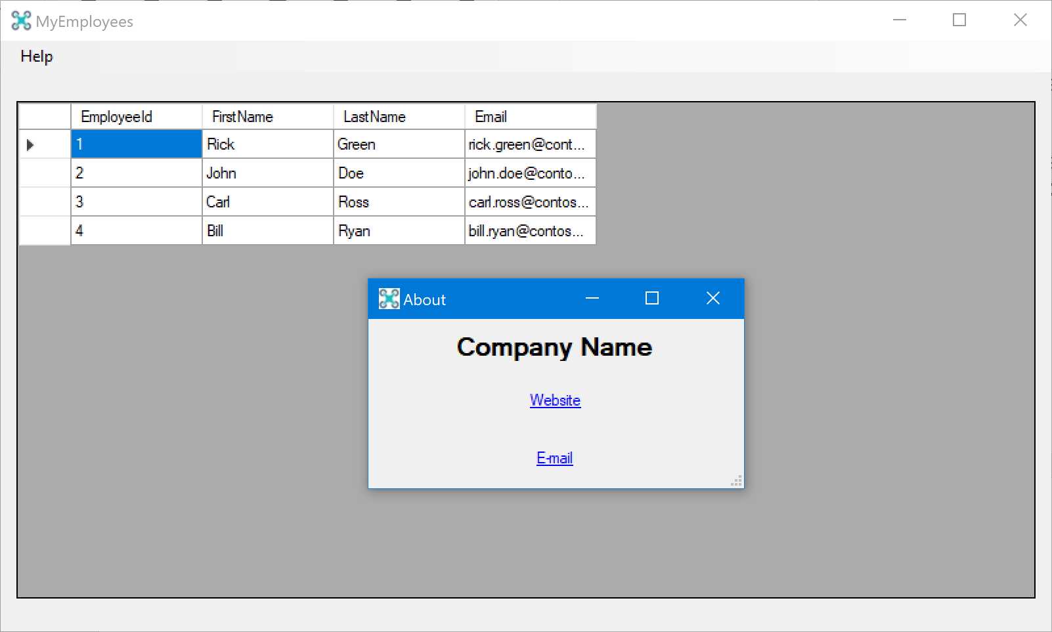
Task: Select the cell containing Ross
Action: point(398,201)
